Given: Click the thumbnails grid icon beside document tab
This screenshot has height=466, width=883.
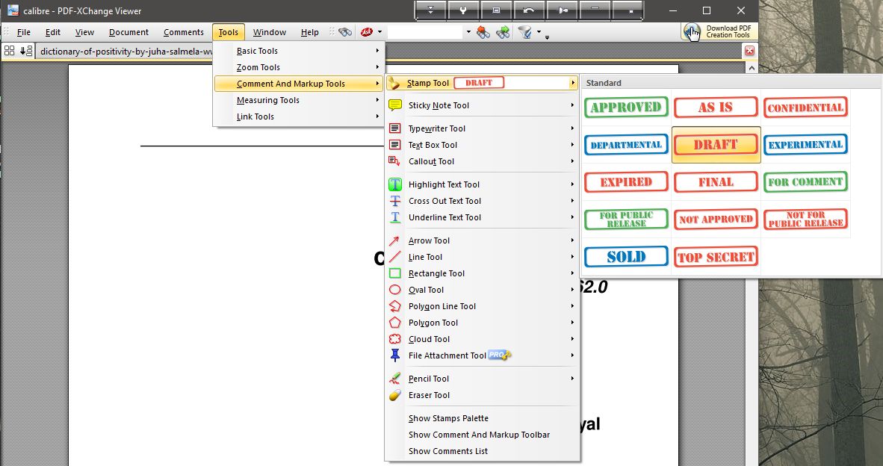Looking at the screenshot, I should pyautogui.click(x=9, y=51).
